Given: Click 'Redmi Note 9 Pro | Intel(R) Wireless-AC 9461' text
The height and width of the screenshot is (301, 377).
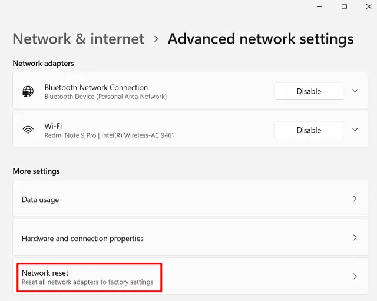Looking at the screenshot, I should click(x=109, y=135).
